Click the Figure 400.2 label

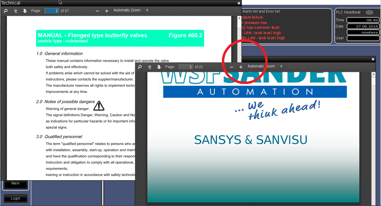coord(185,35)
